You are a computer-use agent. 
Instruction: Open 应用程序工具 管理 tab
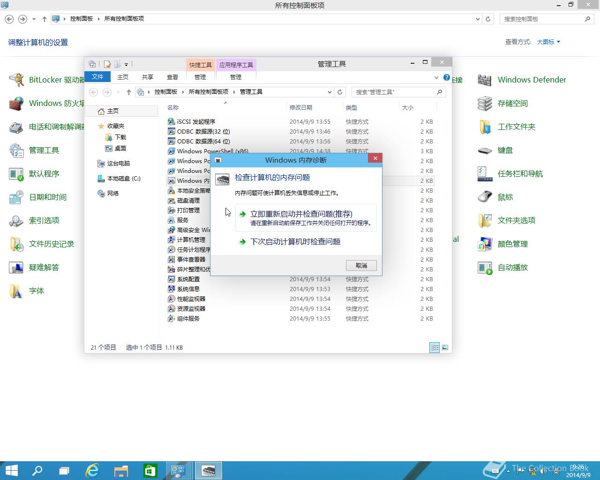[236, 77]
